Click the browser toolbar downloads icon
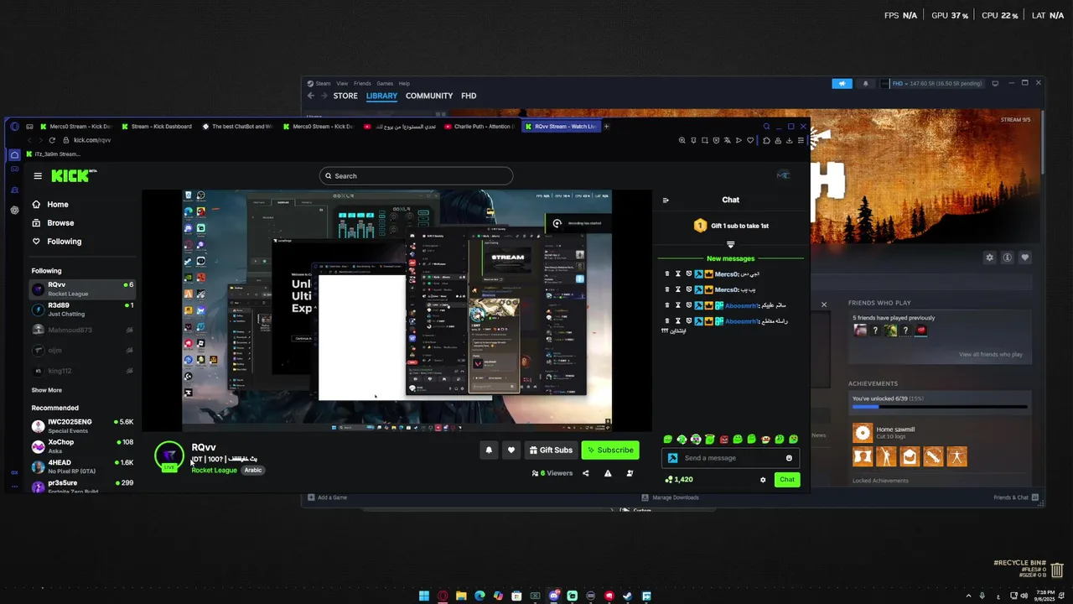This screenshot has height=604, width=1073. point(790,140)
